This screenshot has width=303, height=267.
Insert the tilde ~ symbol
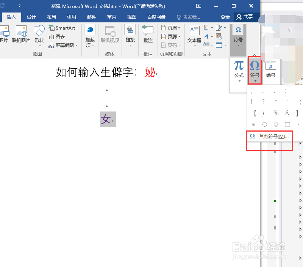(299, 125)
